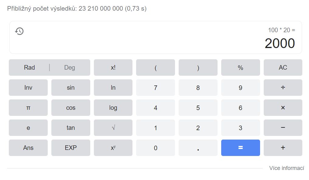Insert the square root function
The height and width of the screenshot is (180, 309).
coord(113,128)
